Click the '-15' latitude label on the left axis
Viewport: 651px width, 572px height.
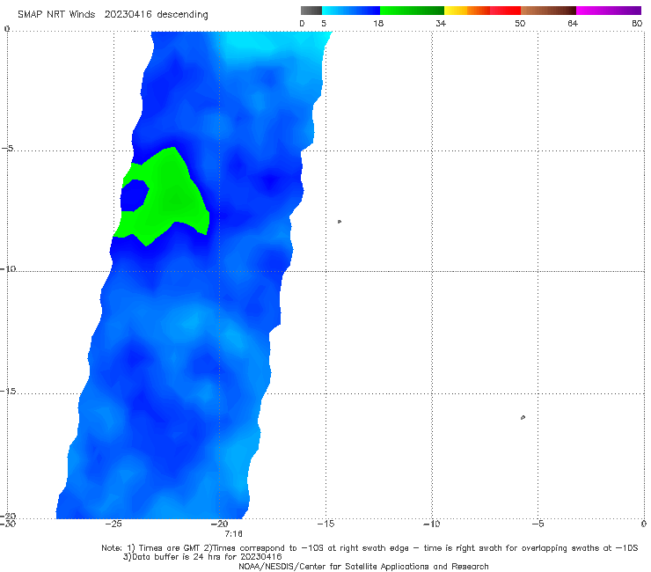pyautogui.click(x=7, y=391)
